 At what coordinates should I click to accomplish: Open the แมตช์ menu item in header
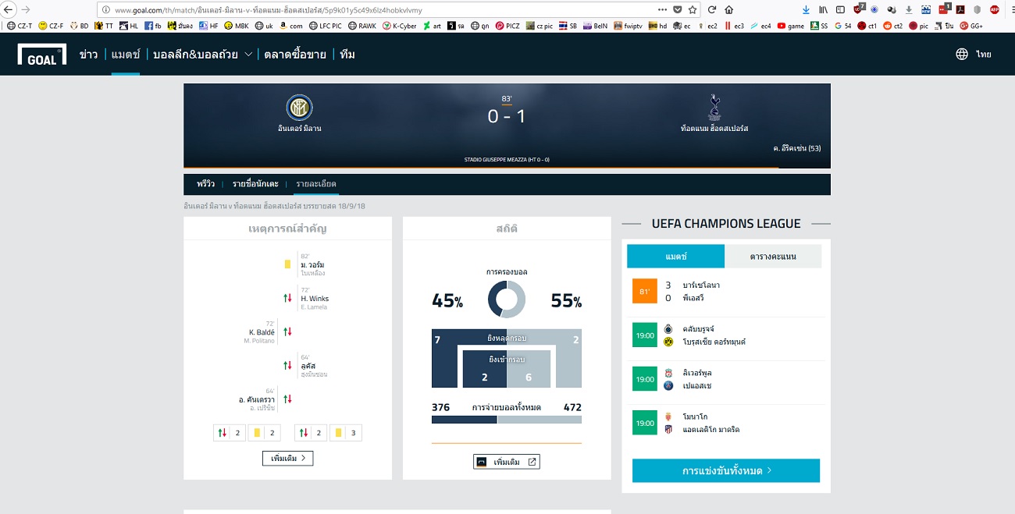tap(126, 54)
